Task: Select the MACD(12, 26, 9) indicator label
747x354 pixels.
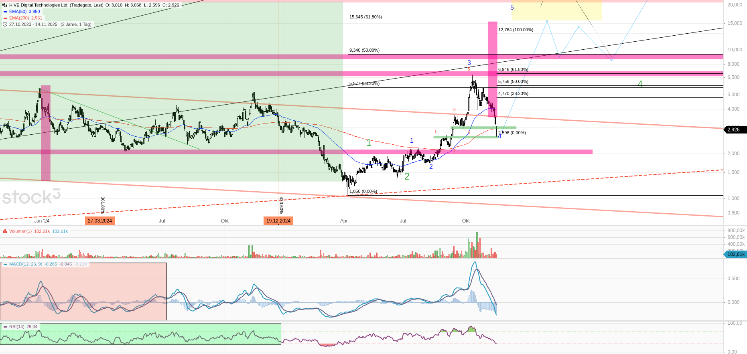Action: point(26,264)
